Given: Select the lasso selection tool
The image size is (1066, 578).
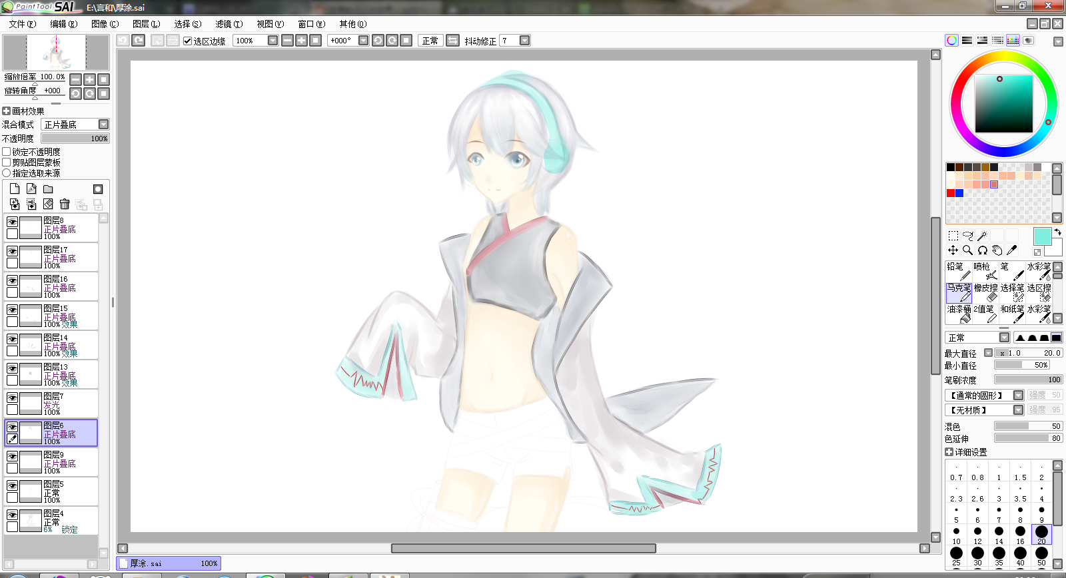Looking at the screenshot, I should [967, 236].
